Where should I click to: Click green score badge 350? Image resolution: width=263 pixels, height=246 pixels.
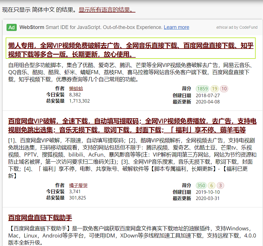coord(201,185)
